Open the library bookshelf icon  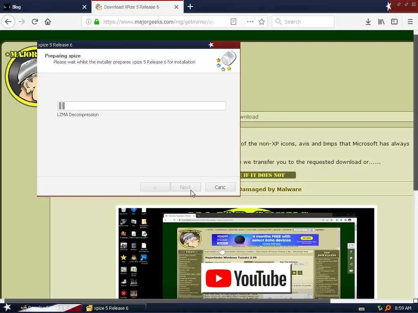click(381, 22)
